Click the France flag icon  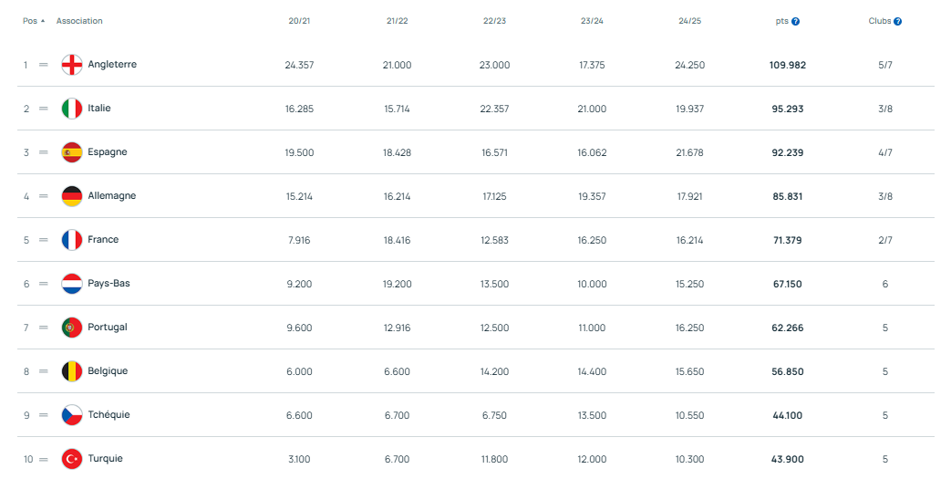tap(72, 240)
